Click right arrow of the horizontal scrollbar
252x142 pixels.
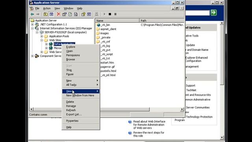click(x=182, y=109)
